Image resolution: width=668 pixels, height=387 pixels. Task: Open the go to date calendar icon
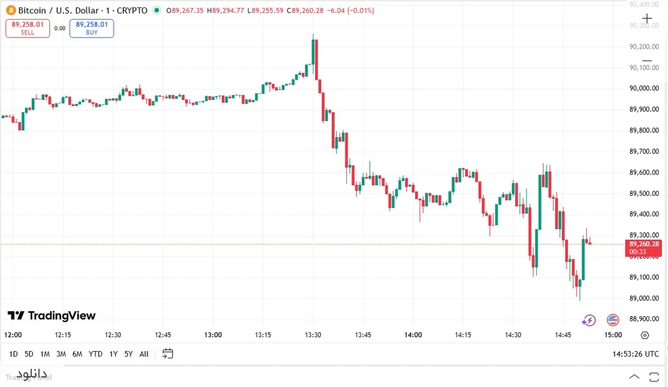pos(168,354)
